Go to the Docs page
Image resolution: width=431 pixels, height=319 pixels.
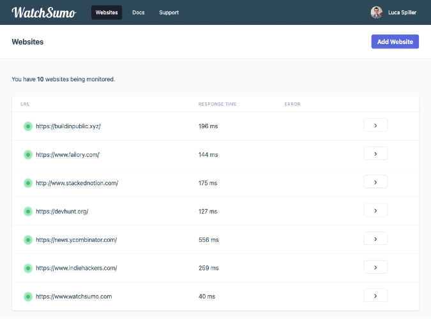tap(139, 12)
